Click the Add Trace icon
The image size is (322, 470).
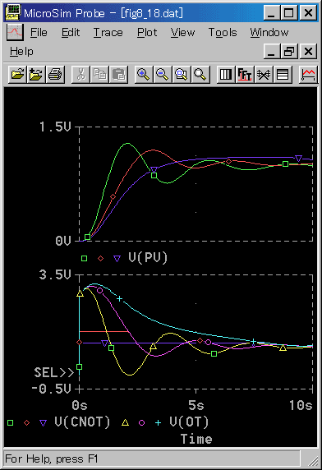click(308, 74)
